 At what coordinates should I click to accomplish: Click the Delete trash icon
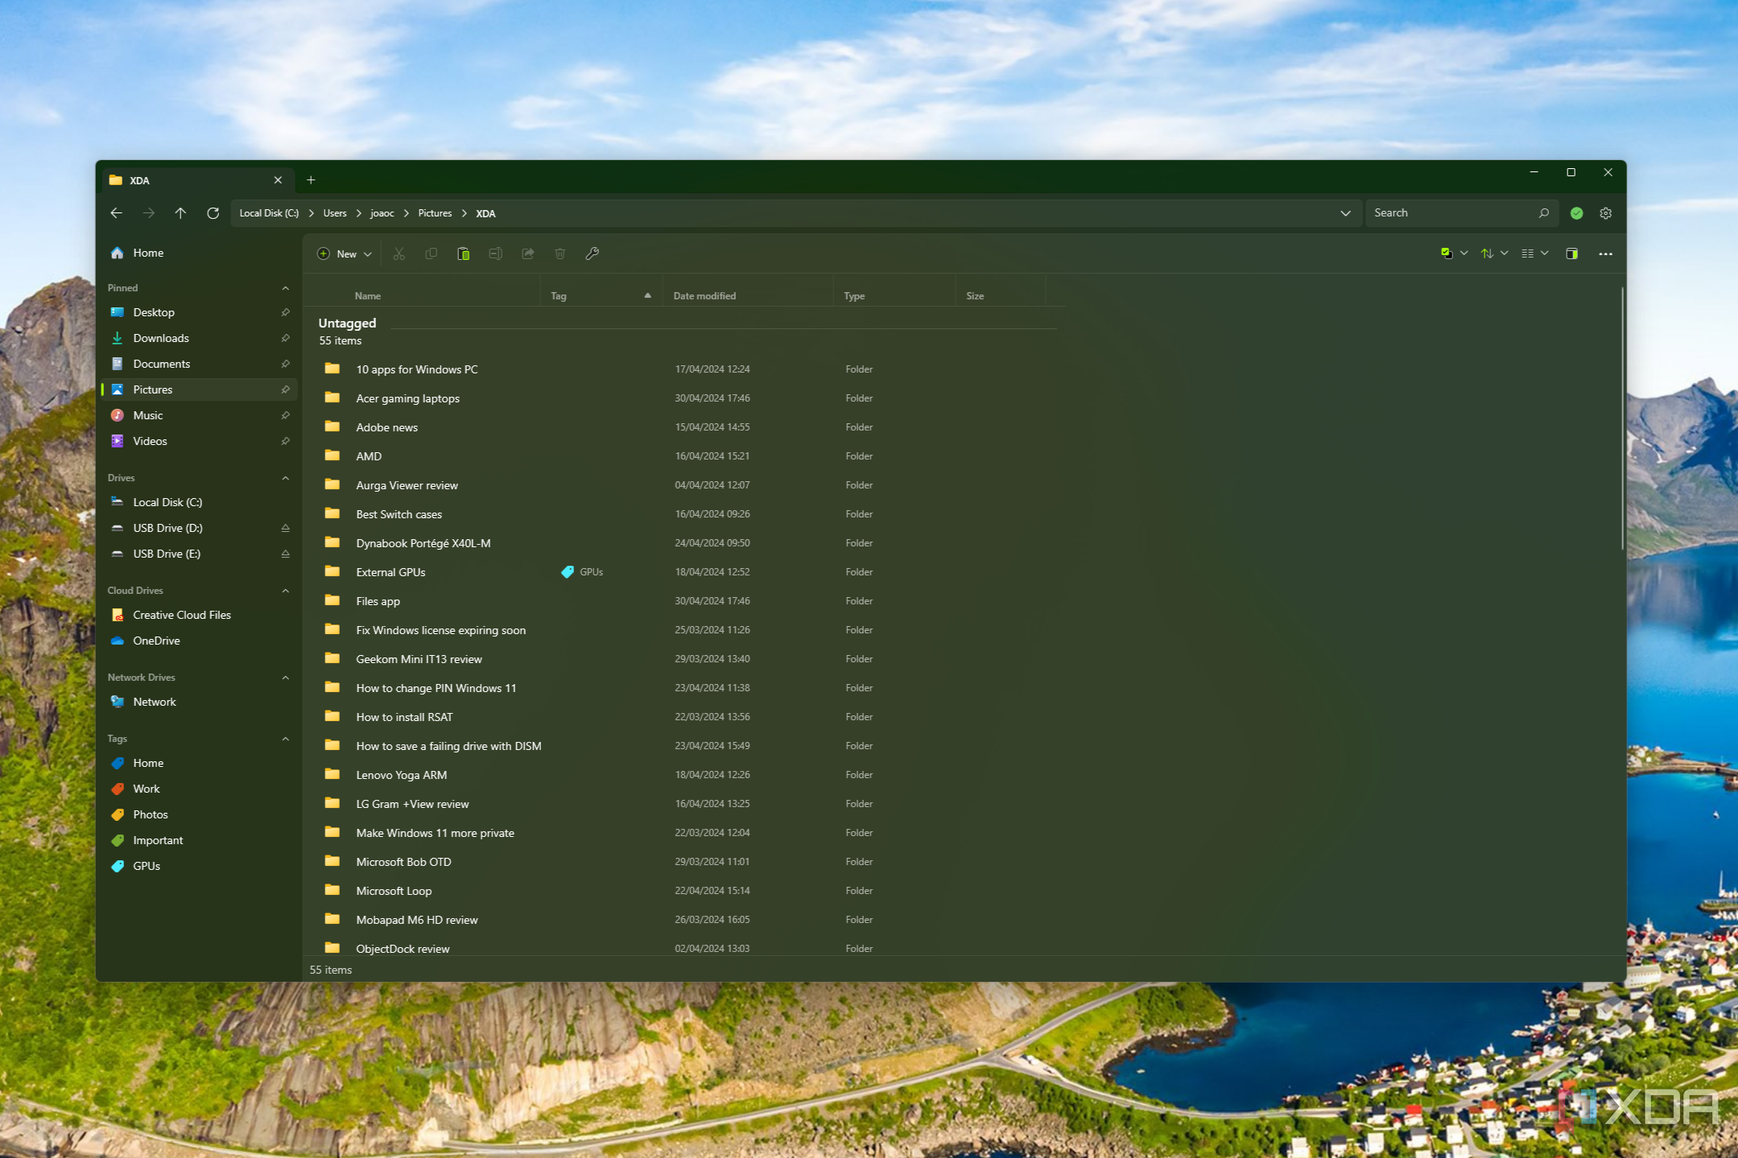click(x=559, y=253)
